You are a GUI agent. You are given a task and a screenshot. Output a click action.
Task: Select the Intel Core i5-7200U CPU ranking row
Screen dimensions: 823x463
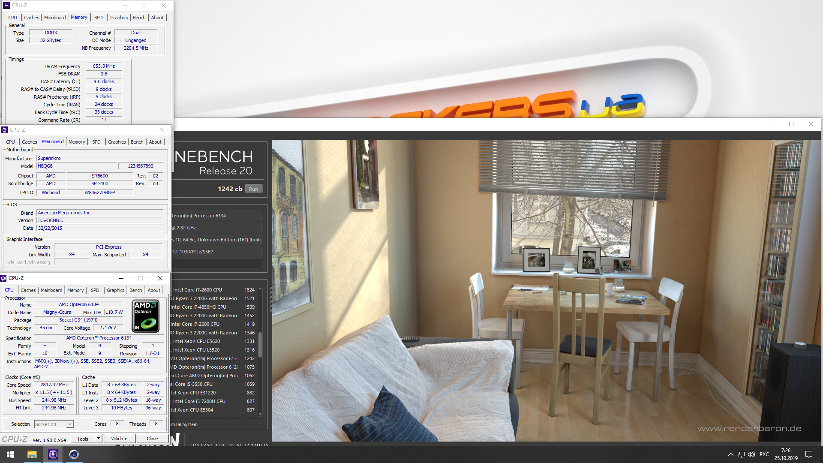tap(213, 401)
